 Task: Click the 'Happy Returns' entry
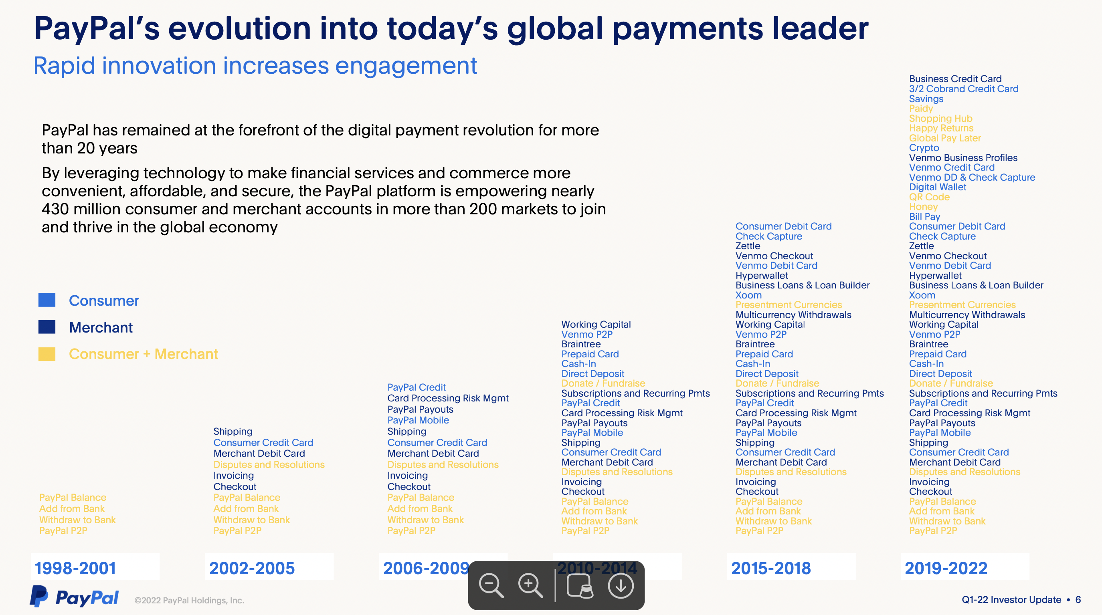point(941,128)
